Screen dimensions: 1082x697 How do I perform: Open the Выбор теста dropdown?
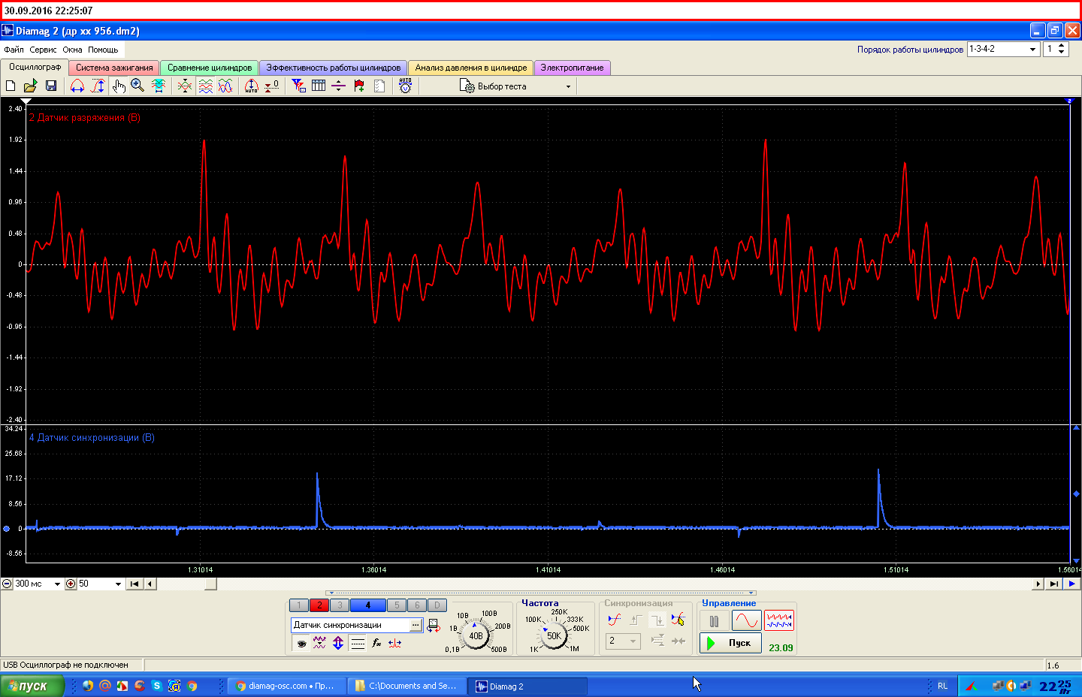pyautogui.click(x=568, y=86)
